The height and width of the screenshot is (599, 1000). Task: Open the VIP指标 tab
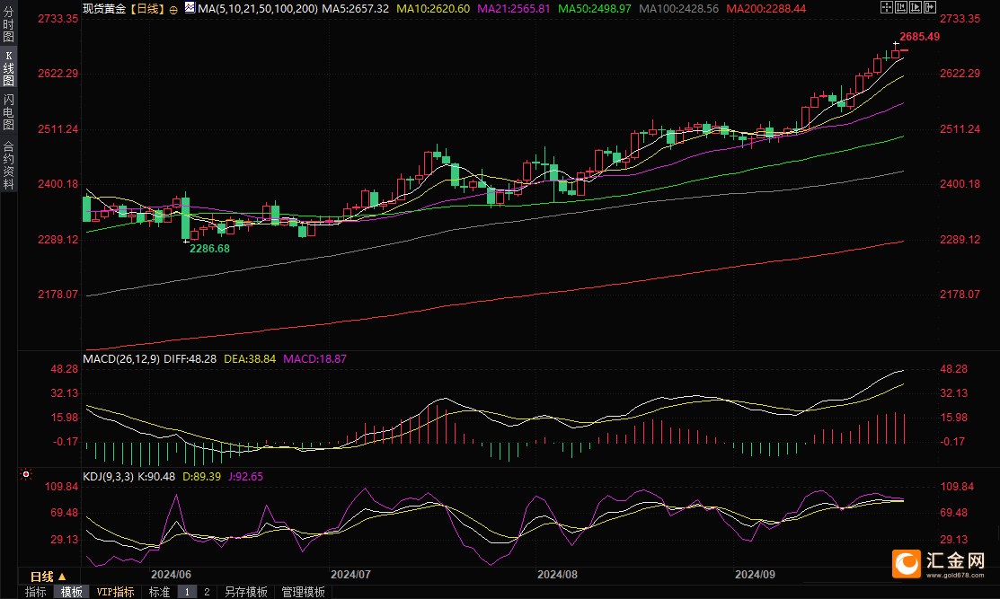(115, 592)
